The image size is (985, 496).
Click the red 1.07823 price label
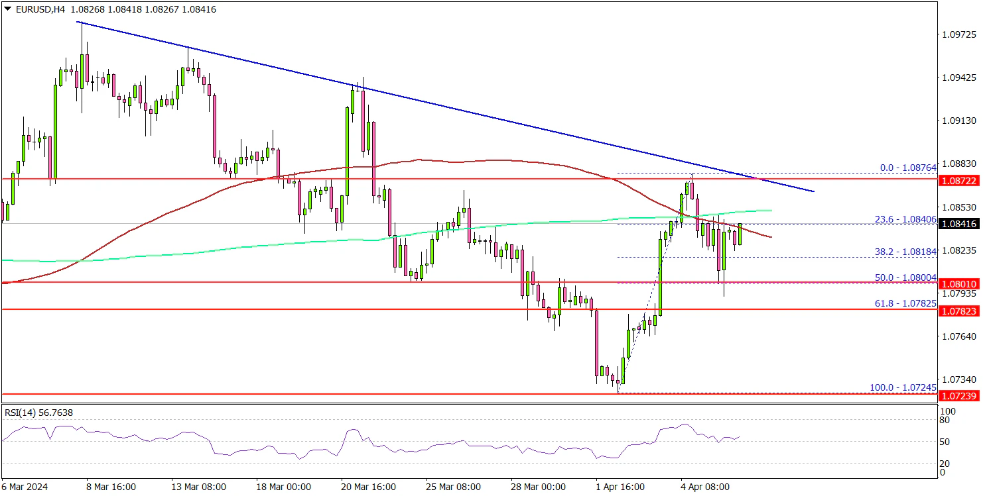click(960, 310)
